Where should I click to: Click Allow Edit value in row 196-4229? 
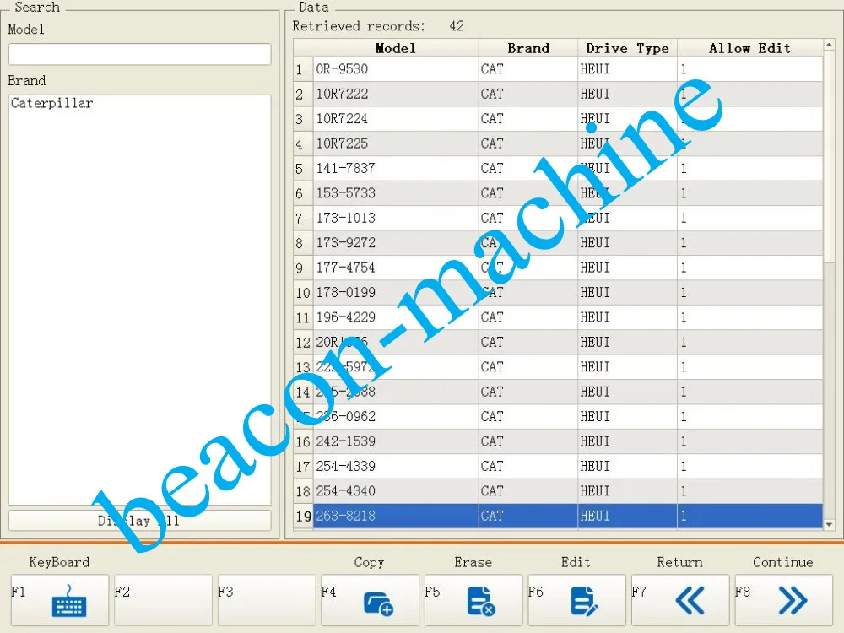pos(749,317)
